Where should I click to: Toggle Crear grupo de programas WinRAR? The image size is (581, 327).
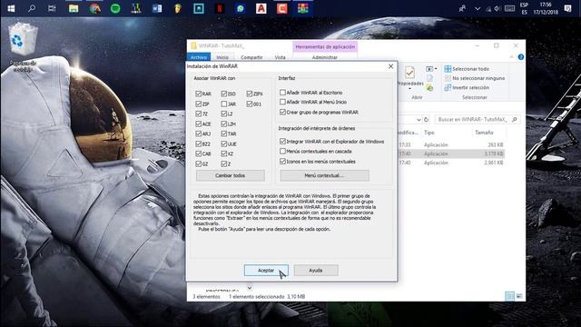282,112
